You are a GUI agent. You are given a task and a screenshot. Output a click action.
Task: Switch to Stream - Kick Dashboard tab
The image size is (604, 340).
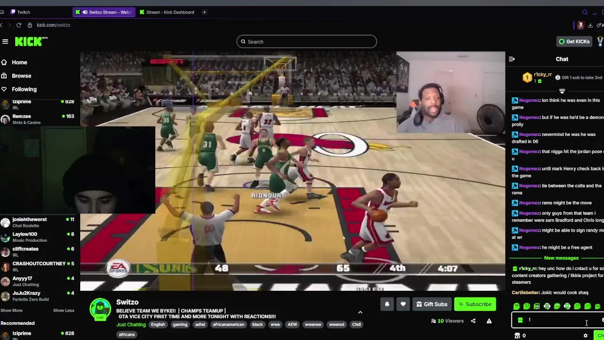coord(167,12)
